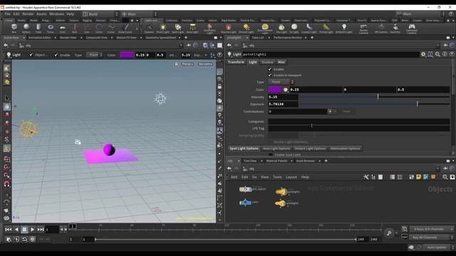Create a GI Light from the shelf

tap(294, 28)
